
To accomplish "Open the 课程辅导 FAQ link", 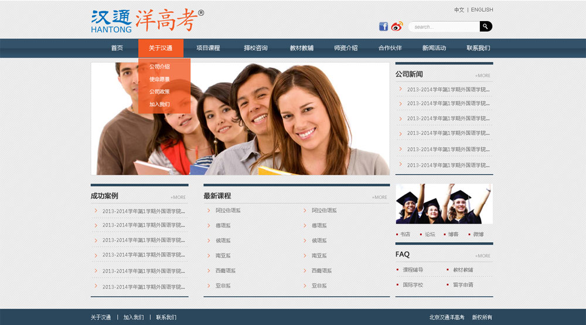I will (413, 270).
